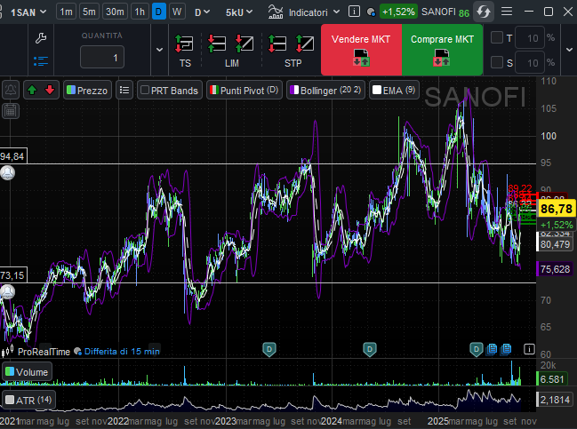
Task: Tick the S (stop) checkbox
Action: (x=496, y=62)
